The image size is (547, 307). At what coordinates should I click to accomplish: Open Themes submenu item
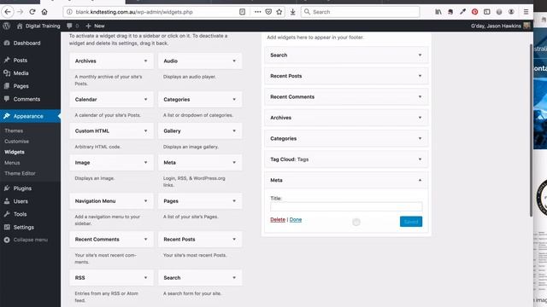click(14, 130)
